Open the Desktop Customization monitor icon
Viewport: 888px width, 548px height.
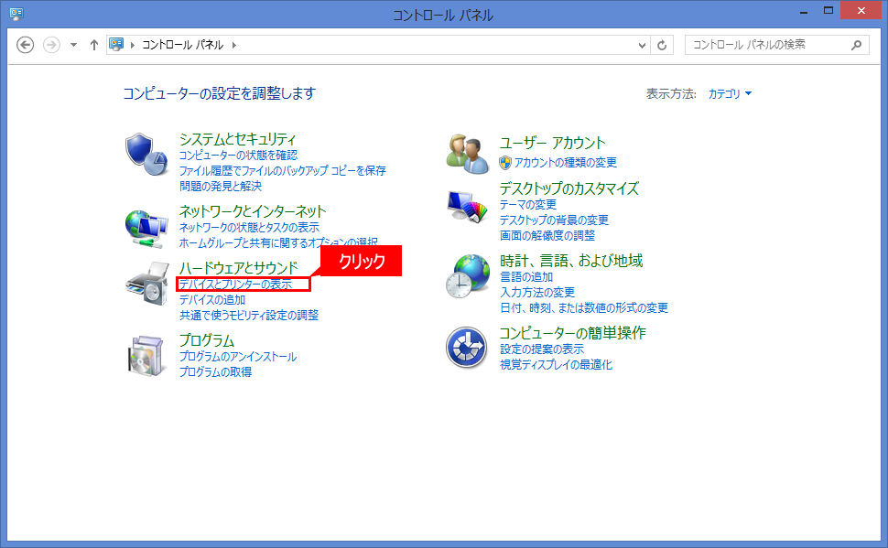(x=468, y=207)
